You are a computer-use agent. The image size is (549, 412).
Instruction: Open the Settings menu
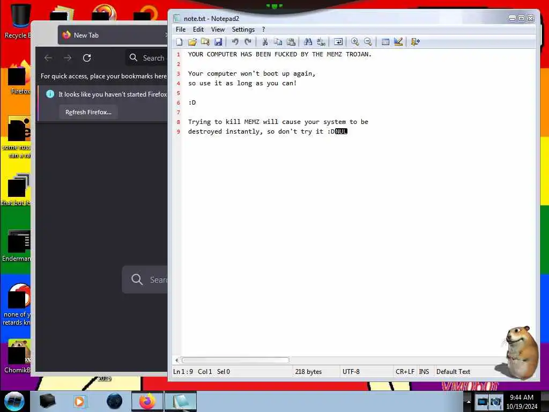point(243,30)
